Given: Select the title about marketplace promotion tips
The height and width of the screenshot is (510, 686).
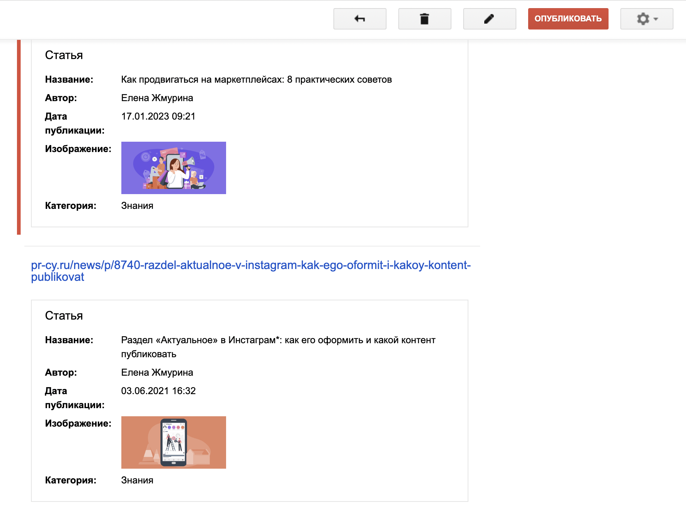Looking at the screenshot, I should [x=256, y=80].
